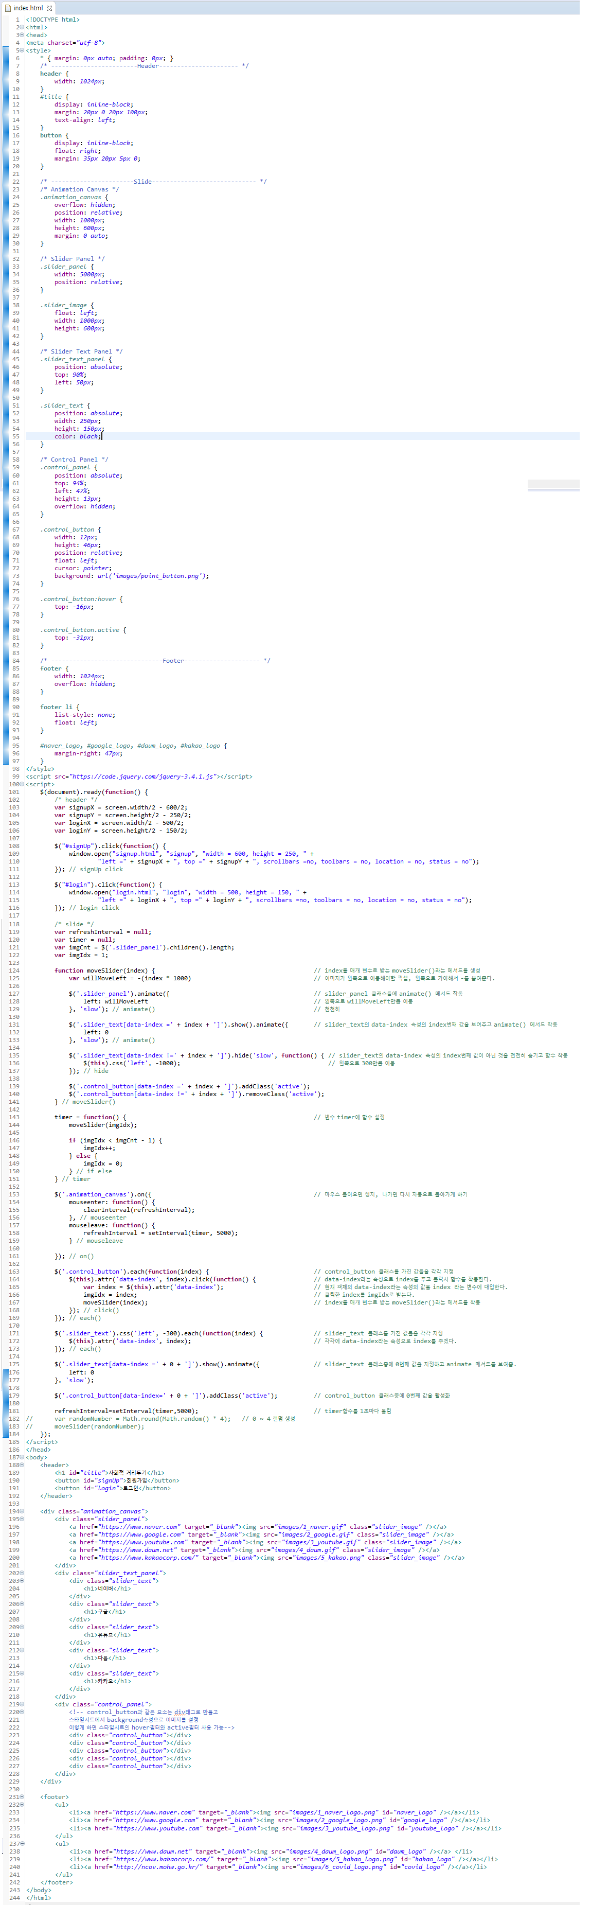The height and width of the screenshot is (1905, 609).
Task: Click the $("#signUp").click(function() line
Action: pyautogui.click(x=110, y=846)
